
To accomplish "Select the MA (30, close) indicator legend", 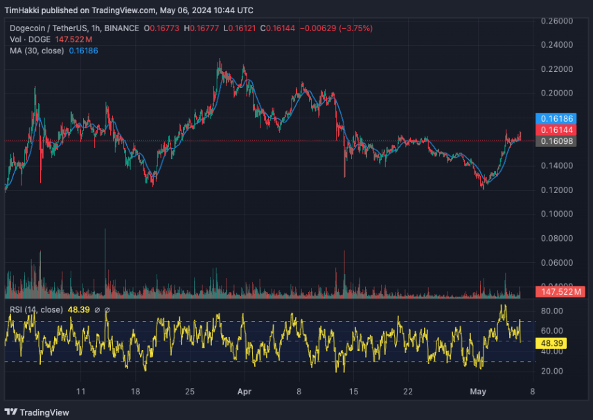I will (x=38, y=50).
